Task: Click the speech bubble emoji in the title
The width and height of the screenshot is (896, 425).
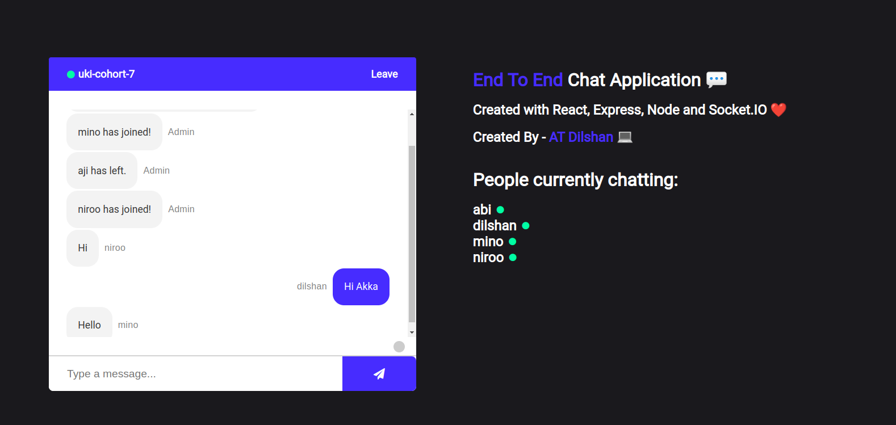Action: pos(716,79)
